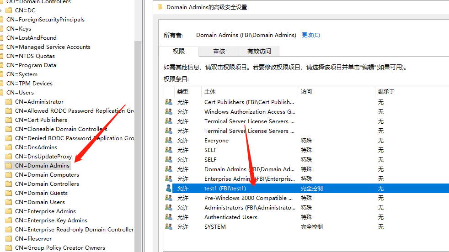Open CN=Managed Service Accounts container
This screenshot has height=252, width=449.
[x=48, y=47]
